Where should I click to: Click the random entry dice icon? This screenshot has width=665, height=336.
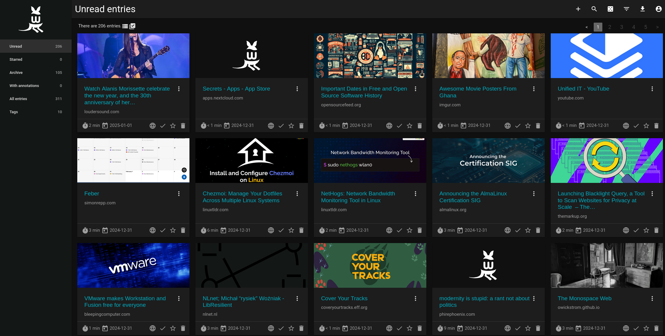(x=610, y=9)
